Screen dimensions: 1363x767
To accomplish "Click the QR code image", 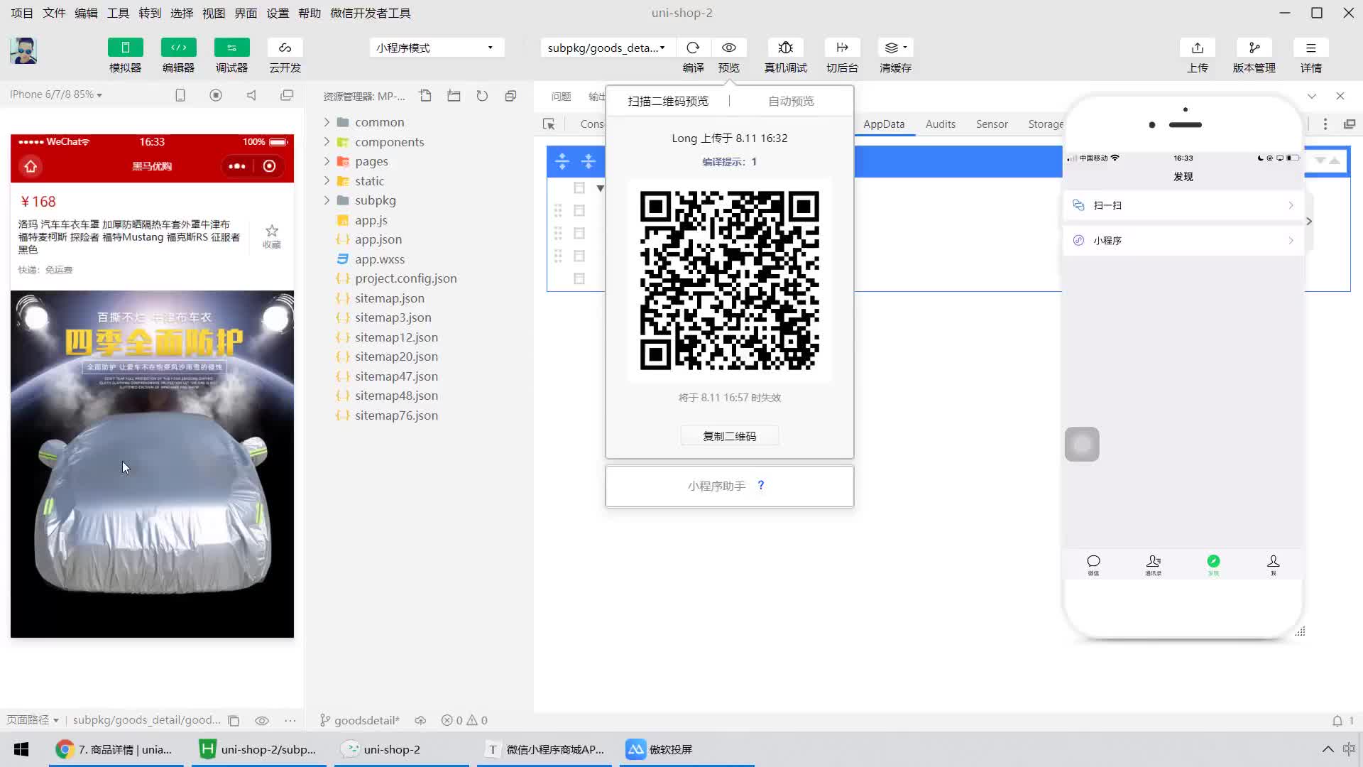I will [x=729, y=281].
